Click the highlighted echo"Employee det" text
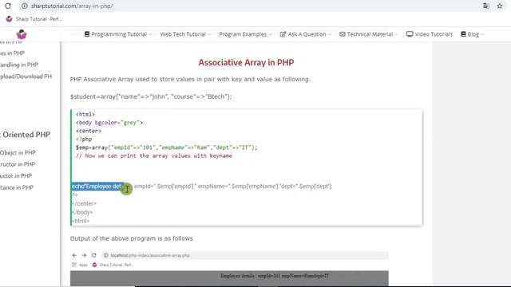This screenshot has height=287, width=511. click(97, 187)
